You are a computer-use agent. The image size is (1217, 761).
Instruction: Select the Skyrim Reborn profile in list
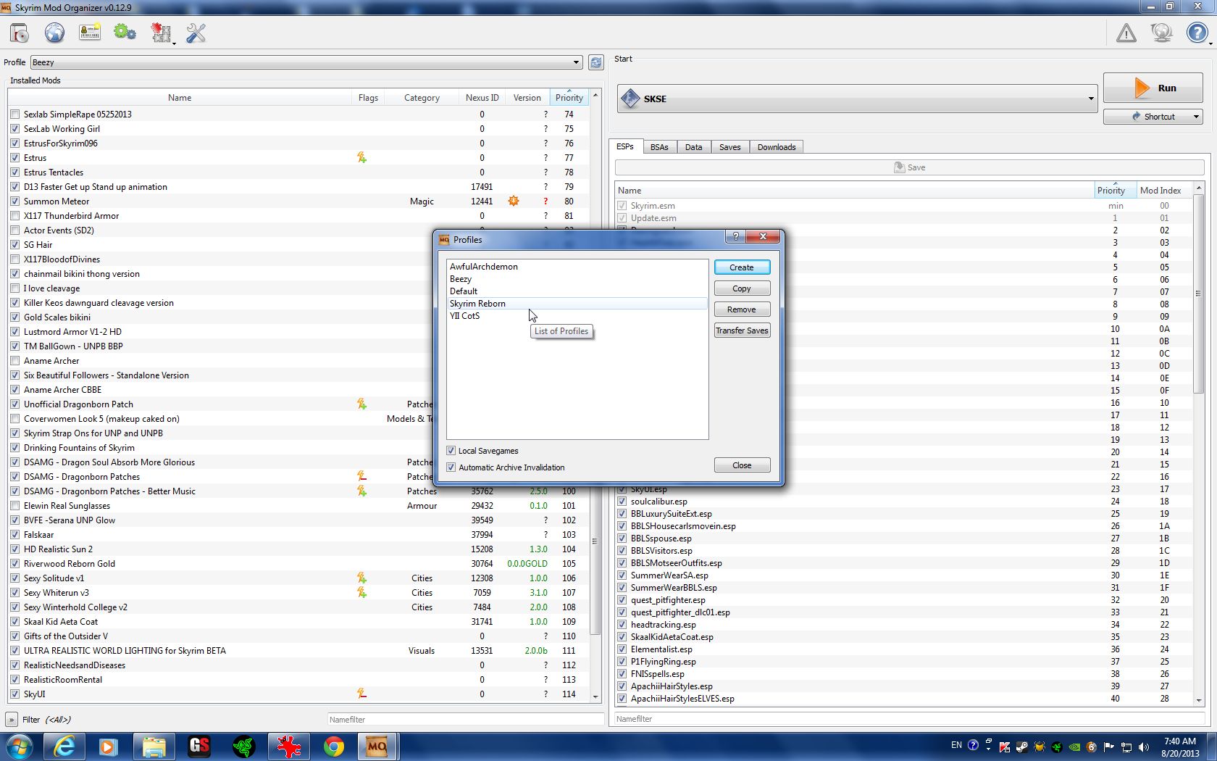coord(478,304)
